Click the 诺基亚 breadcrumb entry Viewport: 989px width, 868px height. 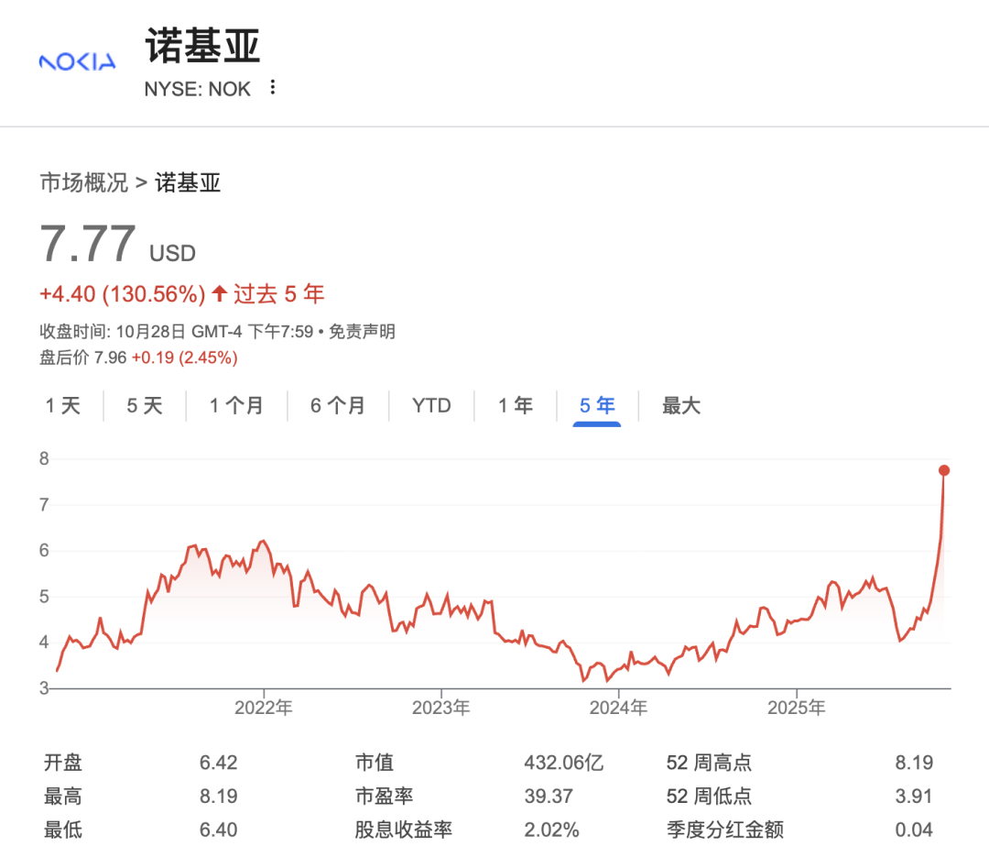click(187, 183)
